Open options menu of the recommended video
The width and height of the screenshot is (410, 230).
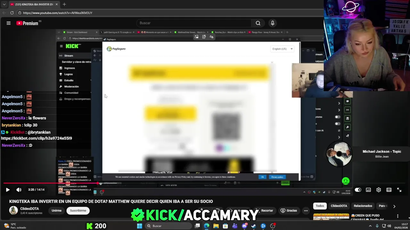[398, 216]
